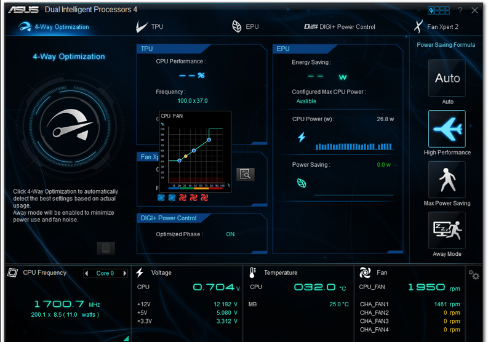Click the window layout grid icon
The image size is (488, 342).
point(439,10)
